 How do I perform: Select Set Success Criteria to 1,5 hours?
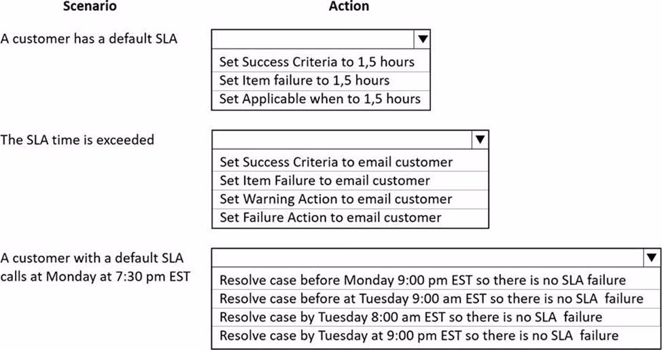point(316,62)
